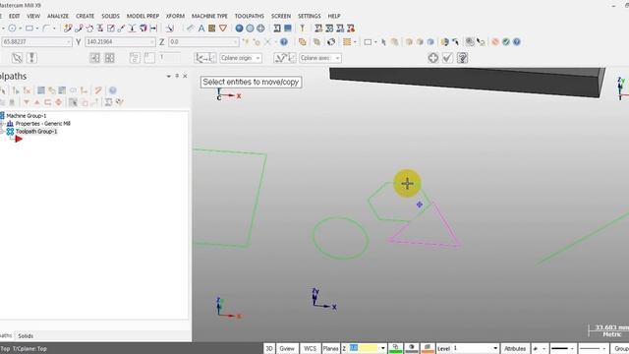Close the Toolpaths panel

tap(185, 76)
